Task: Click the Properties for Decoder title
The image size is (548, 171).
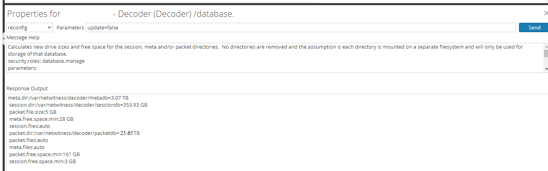Action: [x=120, y=14]
